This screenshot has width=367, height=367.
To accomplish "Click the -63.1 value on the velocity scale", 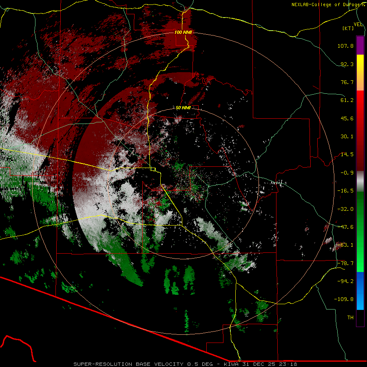I will [x=345, y=245].
